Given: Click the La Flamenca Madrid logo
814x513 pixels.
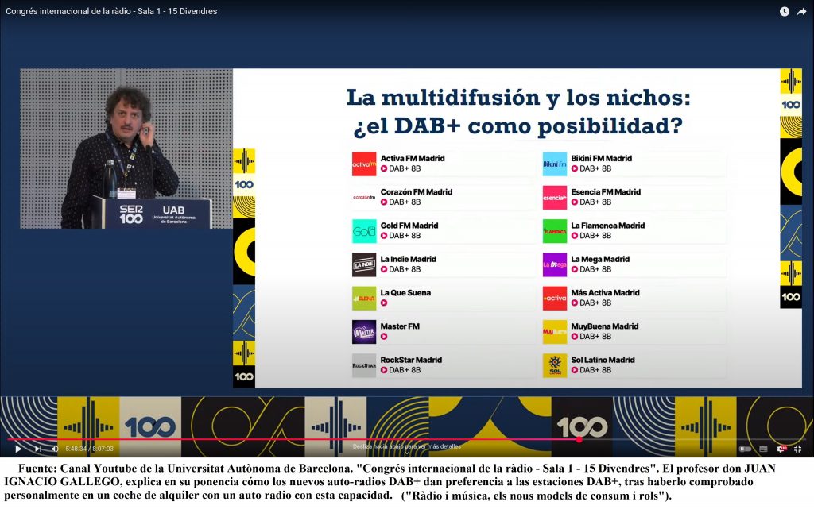Looking at the screenshot, I should tap(554, 231).
